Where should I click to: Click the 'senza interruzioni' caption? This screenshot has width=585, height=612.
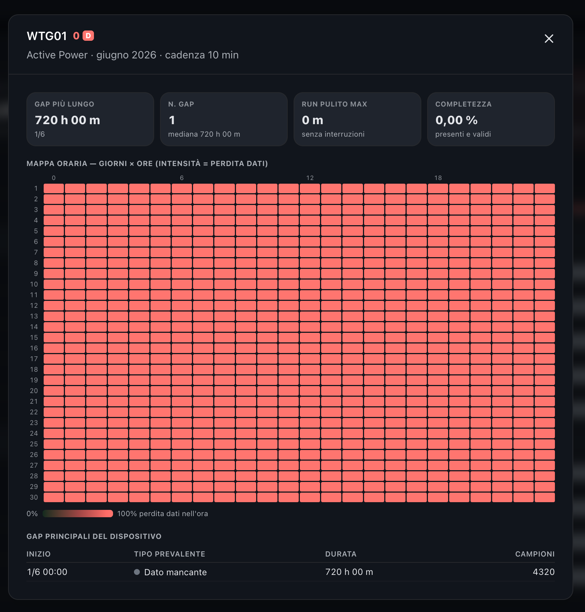(333, 134)
